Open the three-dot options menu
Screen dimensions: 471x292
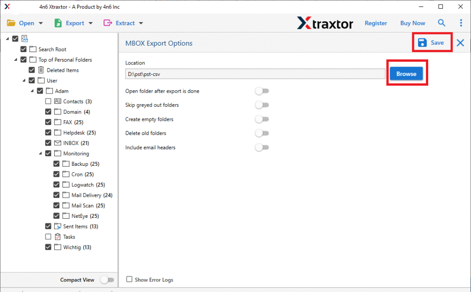(x=461, y=23)
